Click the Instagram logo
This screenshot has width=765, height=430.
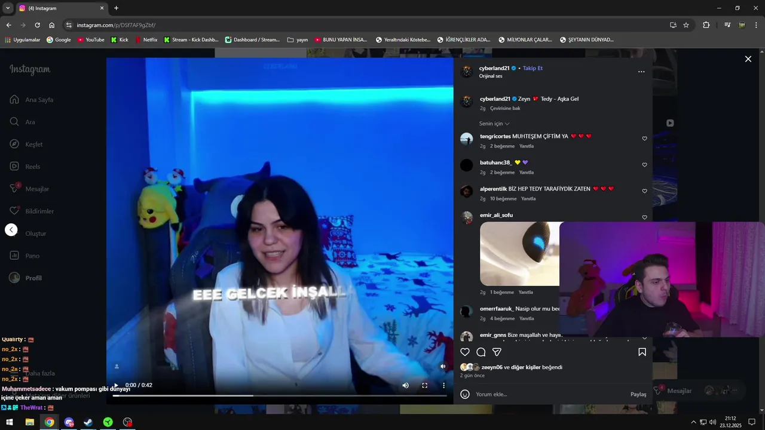(x=30, y=69)
